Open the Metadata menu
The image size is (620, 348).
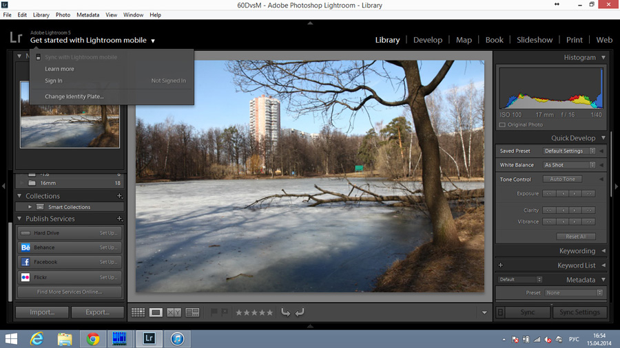(87, 15)
